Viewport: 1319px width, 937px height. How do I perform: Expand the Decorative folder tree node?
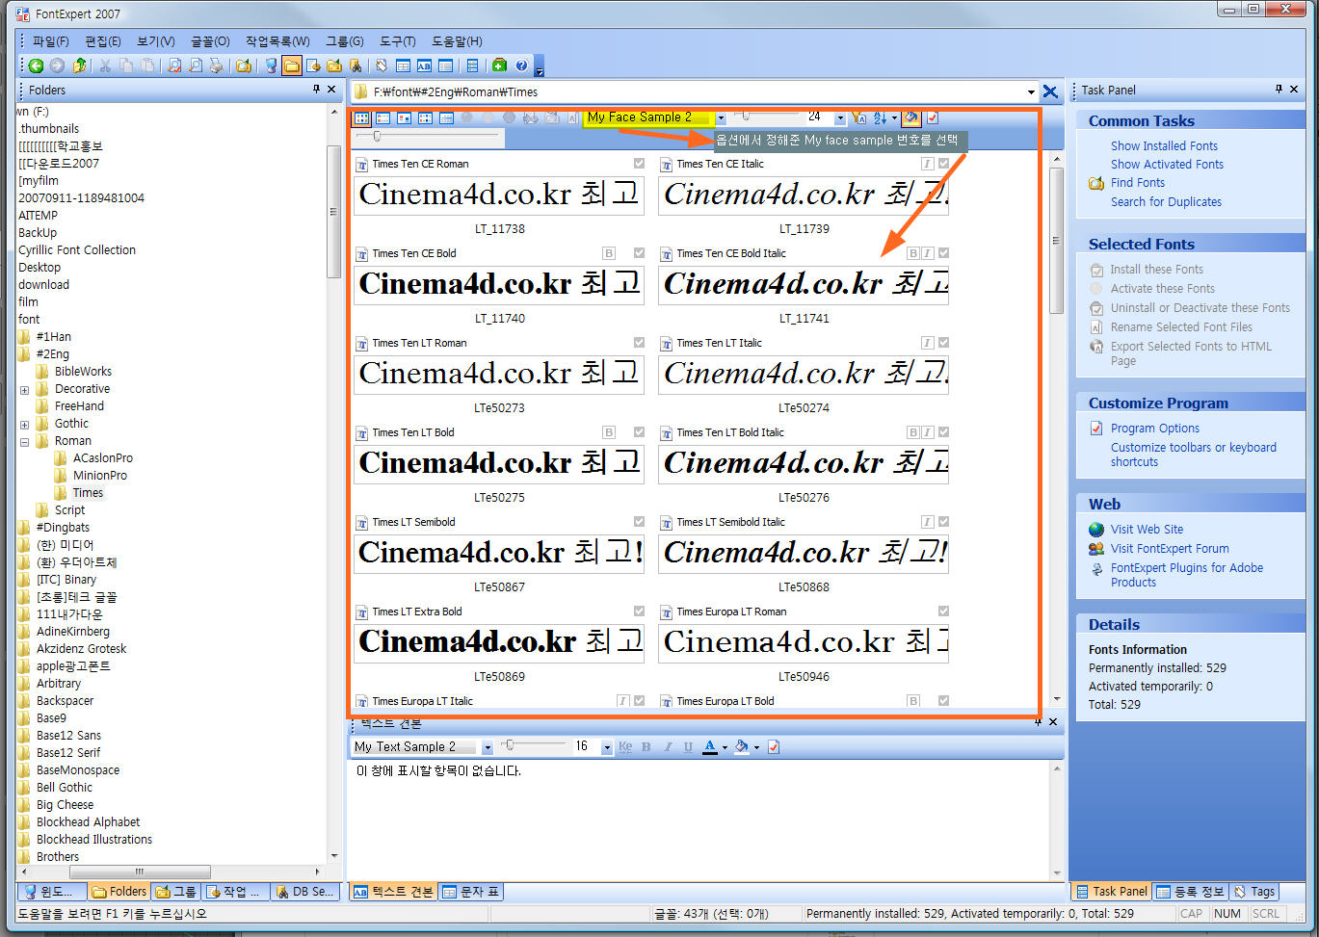pos(24,389)
